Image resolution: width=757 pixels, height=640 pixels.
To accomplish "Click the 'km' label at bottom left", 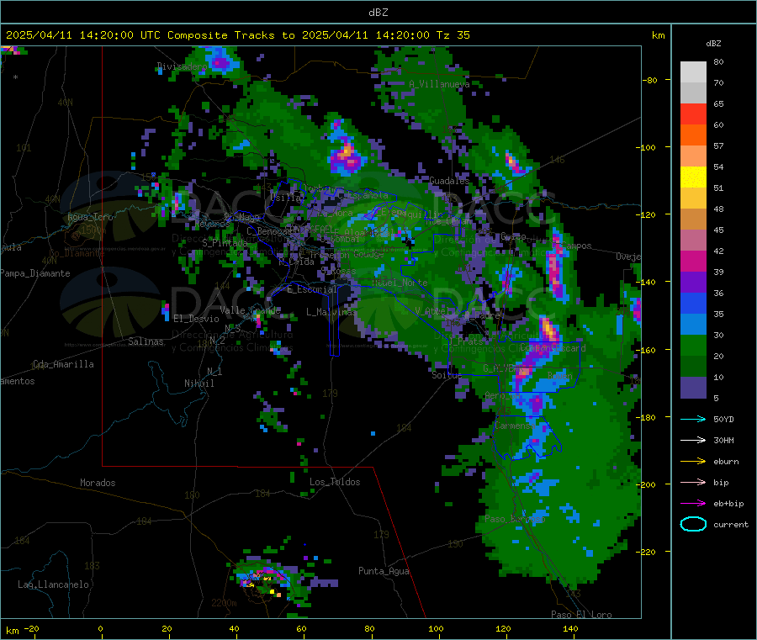I will [13, 631].
